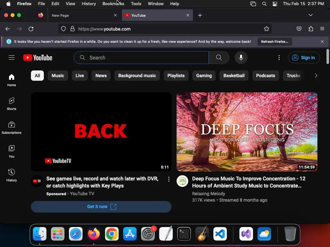Viewport: 330px width, 247px height.
Task: Click the magnifier search button
Action: [x=219, y=58]
